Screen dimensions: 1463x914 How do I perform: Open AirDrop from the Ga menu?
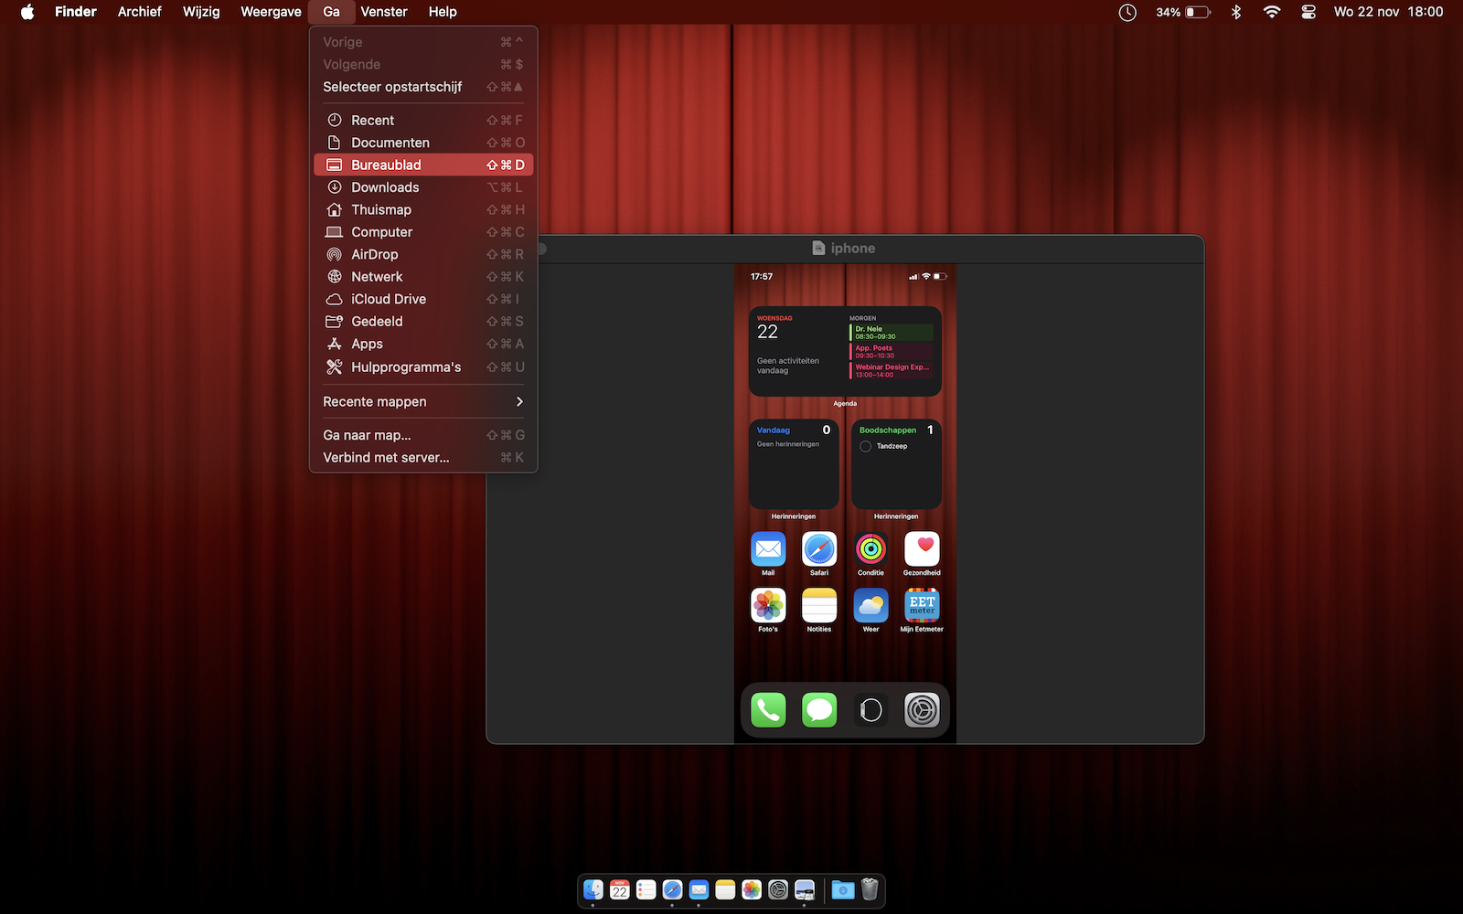[423, 255]
